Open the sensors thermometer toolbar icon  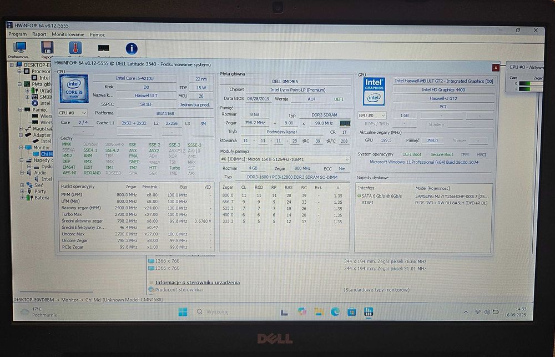point(75,48)
